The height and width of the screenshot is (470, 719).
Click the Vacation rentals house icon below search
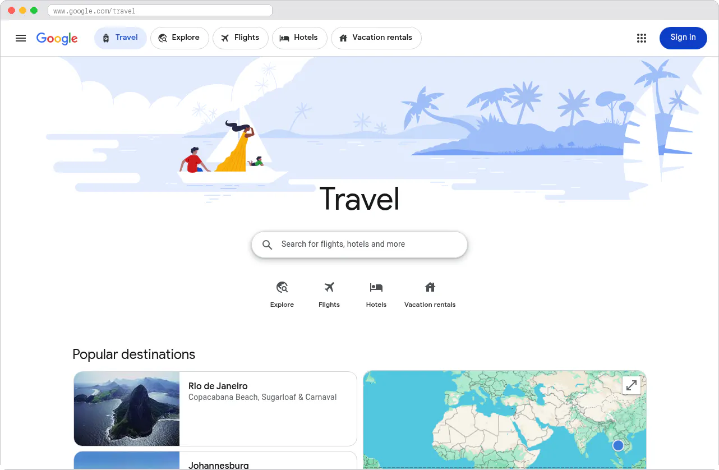pyautogui.click(x=430, y=288)
